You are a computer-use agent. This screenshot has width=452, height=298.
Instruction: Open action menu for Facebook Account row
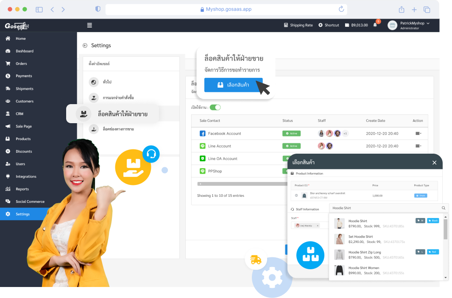[x=418, y=133]
